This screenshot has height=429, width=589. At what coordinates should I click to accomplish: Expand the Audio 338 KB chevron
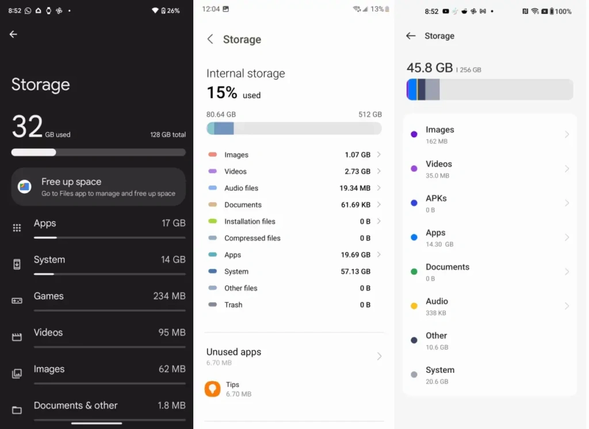pyautogui.click(x=567, y=306)
